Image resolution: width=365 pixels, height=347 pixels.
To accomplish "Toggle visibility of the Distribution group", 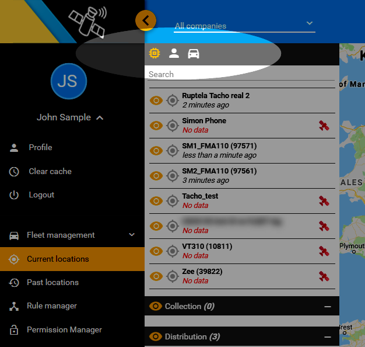I will 156,336.
